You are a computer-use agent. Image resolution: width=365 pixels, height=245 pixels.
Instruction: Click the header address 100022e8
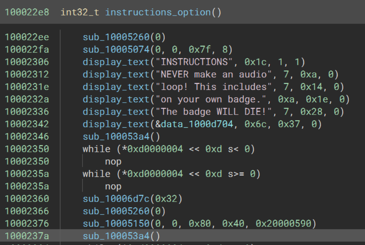point(27,12)
